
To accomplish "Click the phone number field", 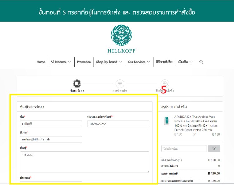I will pyautogui.click(x=118, y=124).
